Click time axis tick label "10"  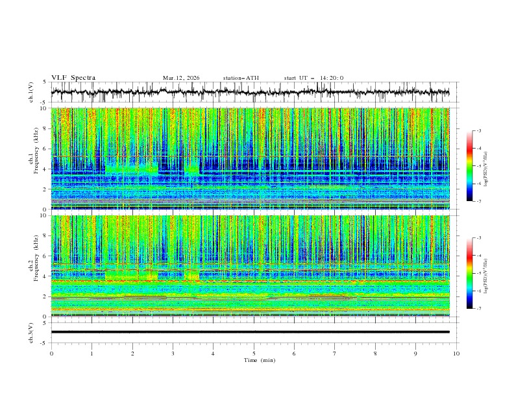pyautogui.click(x=456, y=354)
